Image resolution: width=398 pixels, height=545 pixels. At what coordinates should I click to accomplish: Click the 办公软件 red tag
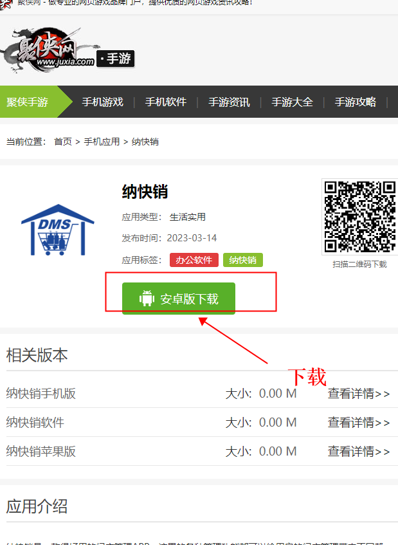(194, 260)
